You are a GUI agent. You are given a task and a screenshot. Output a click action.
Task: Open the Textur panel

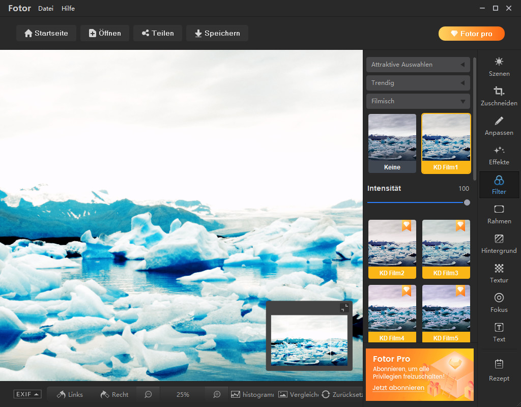point(499,274)
